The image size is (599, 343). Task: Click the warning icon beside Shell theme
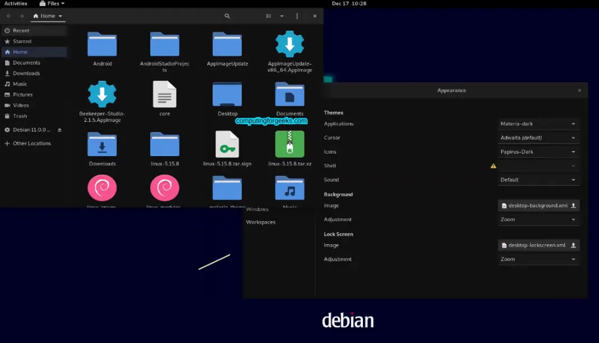493,166
